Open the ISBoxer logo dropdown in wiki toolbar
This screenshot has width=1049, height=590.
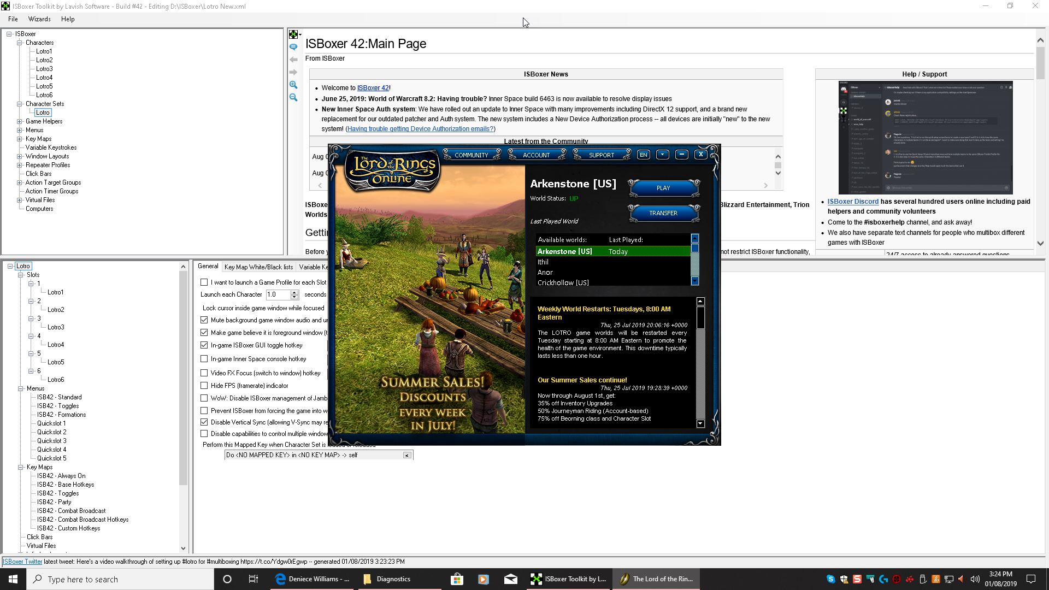(295, 34)
